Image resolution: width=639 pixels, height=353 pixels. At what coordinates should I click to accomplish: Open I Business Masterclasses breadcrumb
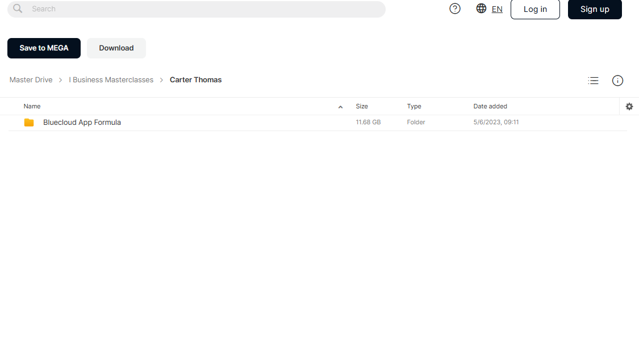(111, 80)
